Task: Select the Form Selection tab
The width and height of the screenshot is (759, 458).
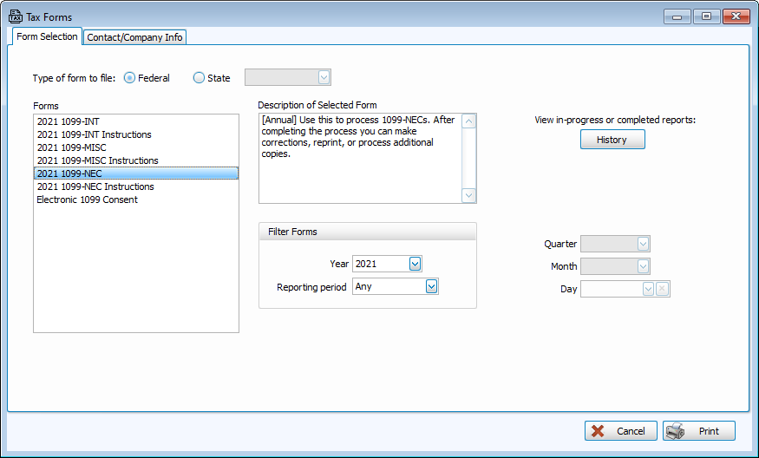Action: coord(47,36)
